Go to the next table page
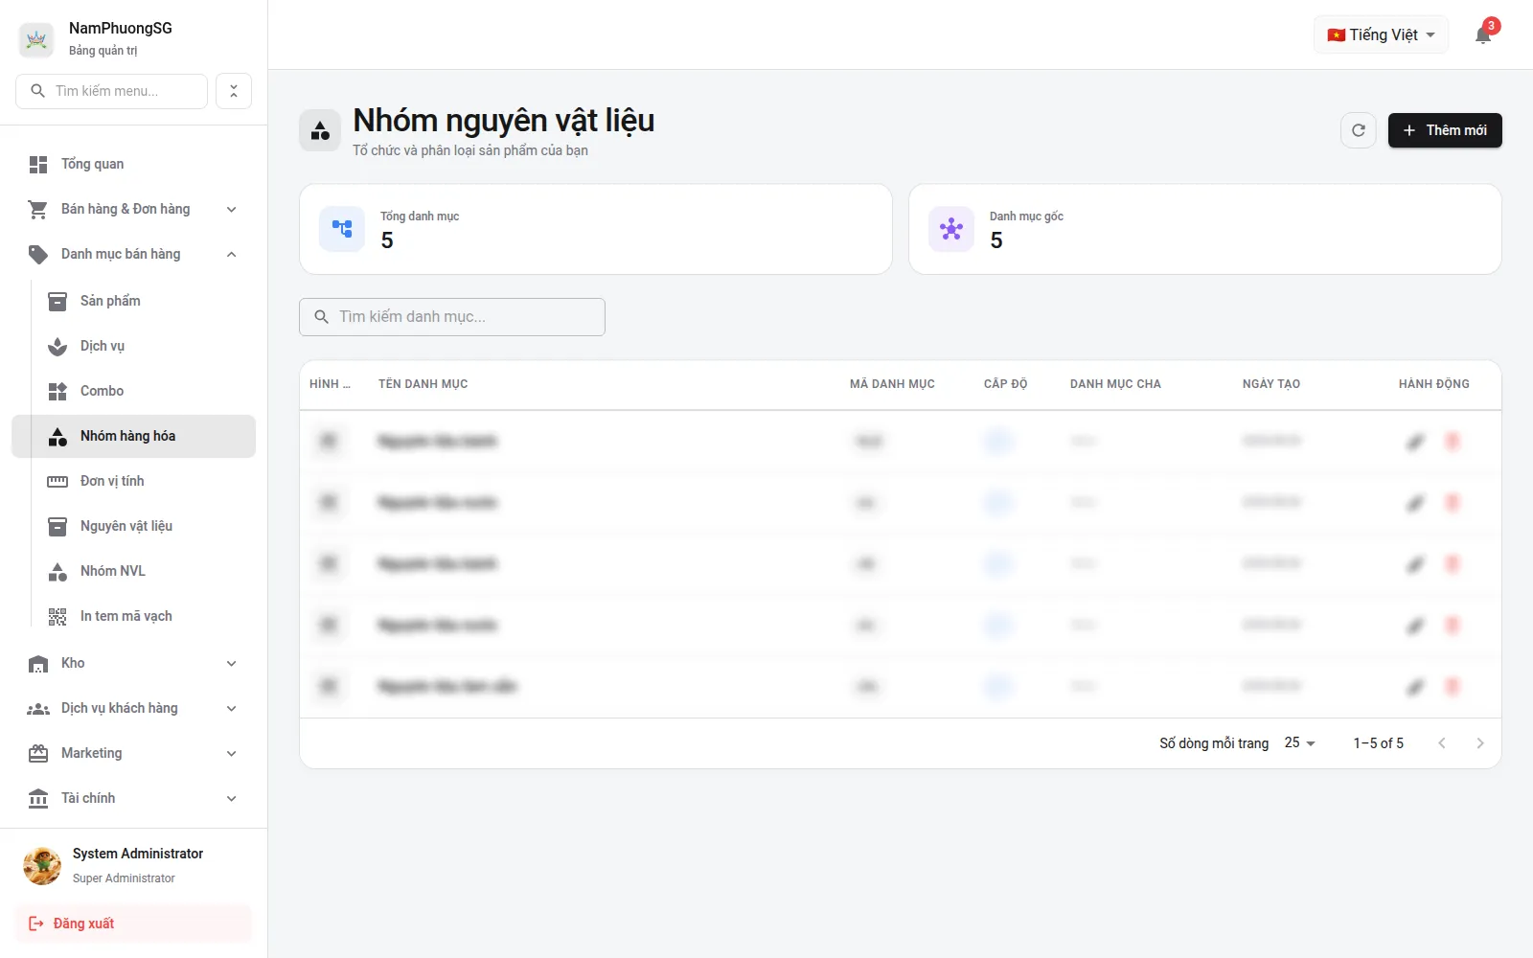 pyautogui.click(x=1480, y=743)
